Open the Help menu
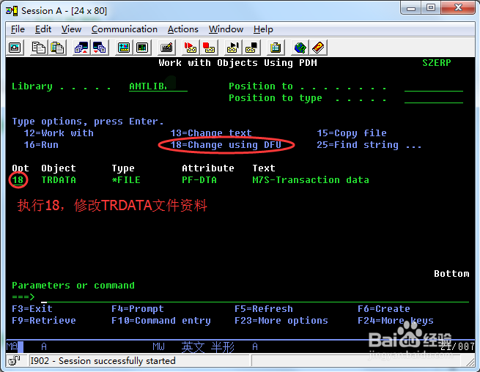Screen dimensions: 480x372 click(263, 29)
